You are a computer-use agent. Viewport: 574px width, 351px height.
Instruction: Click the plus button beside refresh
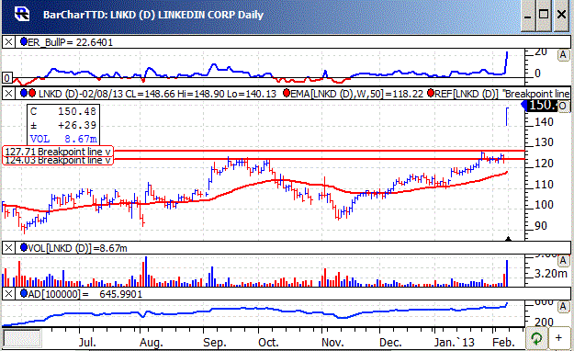[x=558, y=338]
